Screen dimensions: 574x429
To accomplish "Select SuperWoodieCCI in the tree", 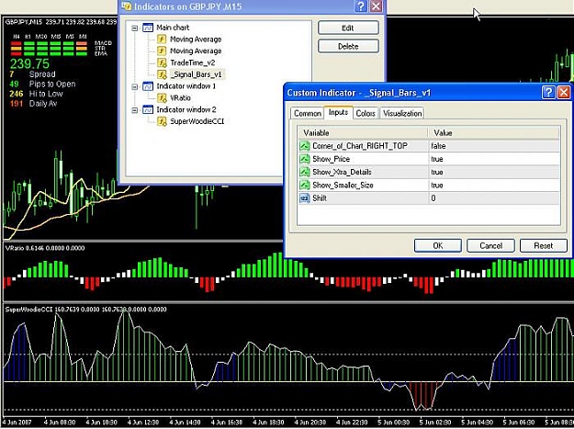I will pyautogui.click(x=197, y=121).
